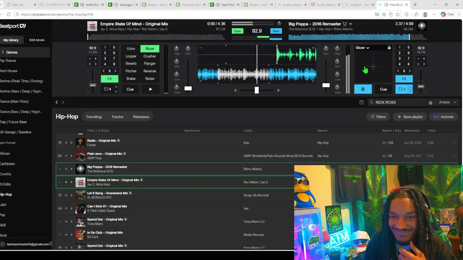Increase right deck loop length
Image resolution: width=463 pixels, height=260 pixels.
pyautogui.click(x=410, y=87)
